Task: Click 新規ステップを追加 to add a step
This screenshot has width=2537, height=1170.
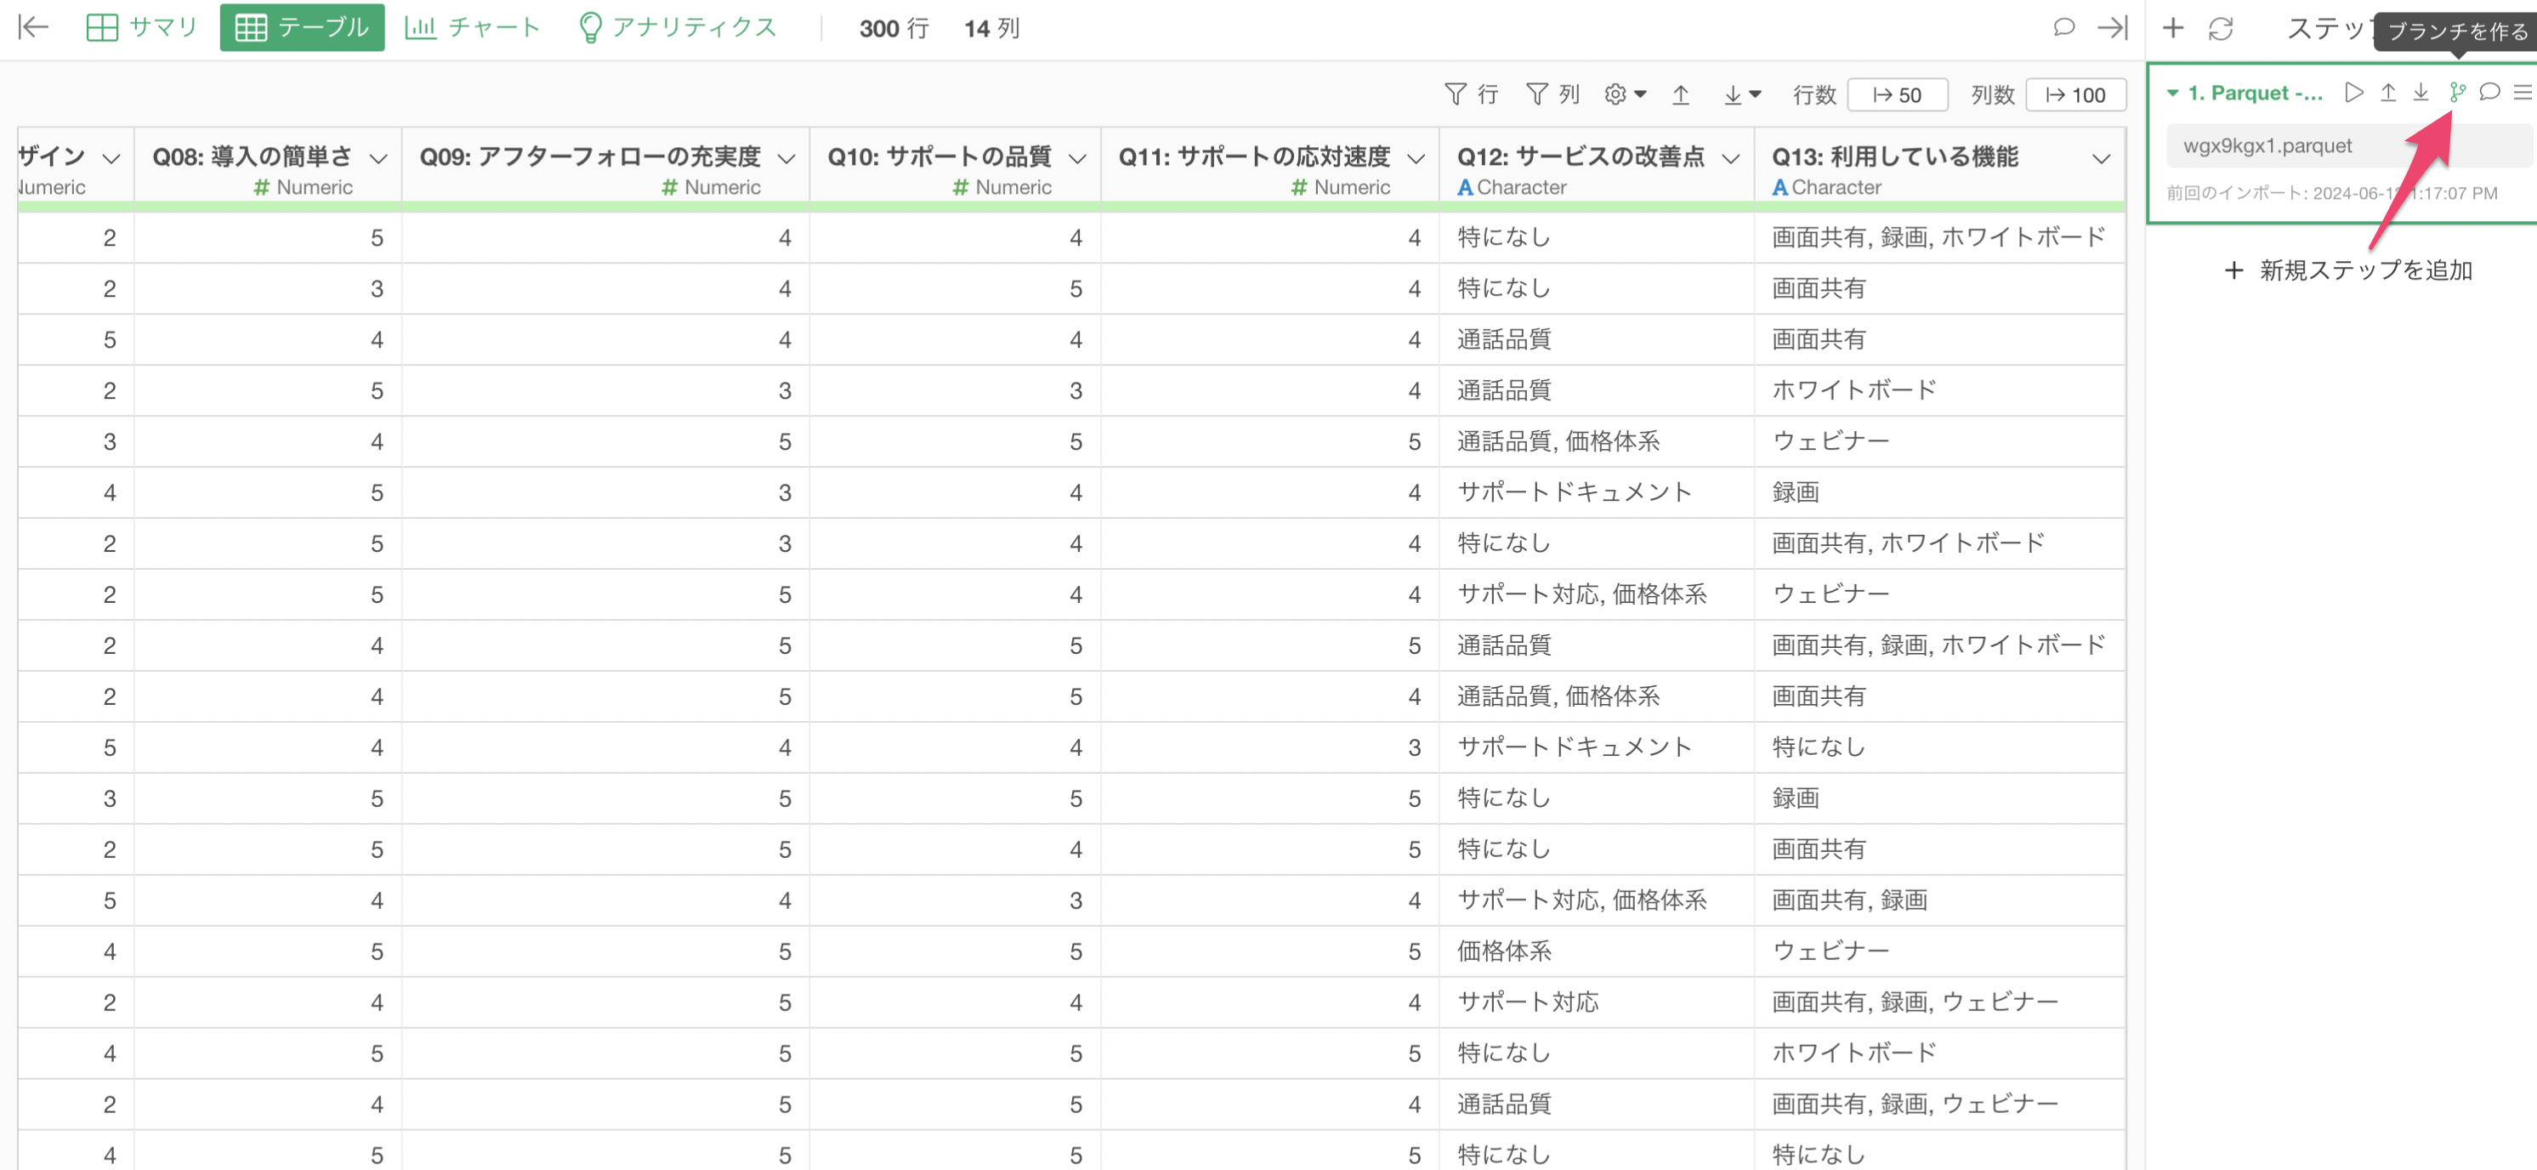Action: 2349,270
